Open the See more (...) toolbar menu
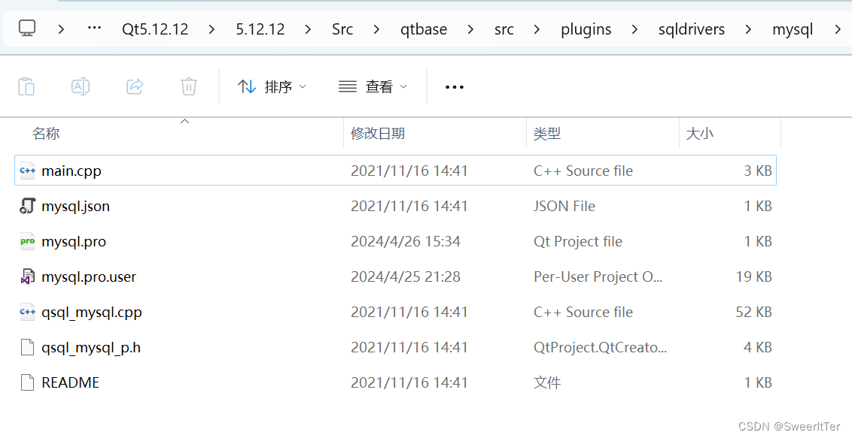852x438 pixels. (x=454, y=86)
